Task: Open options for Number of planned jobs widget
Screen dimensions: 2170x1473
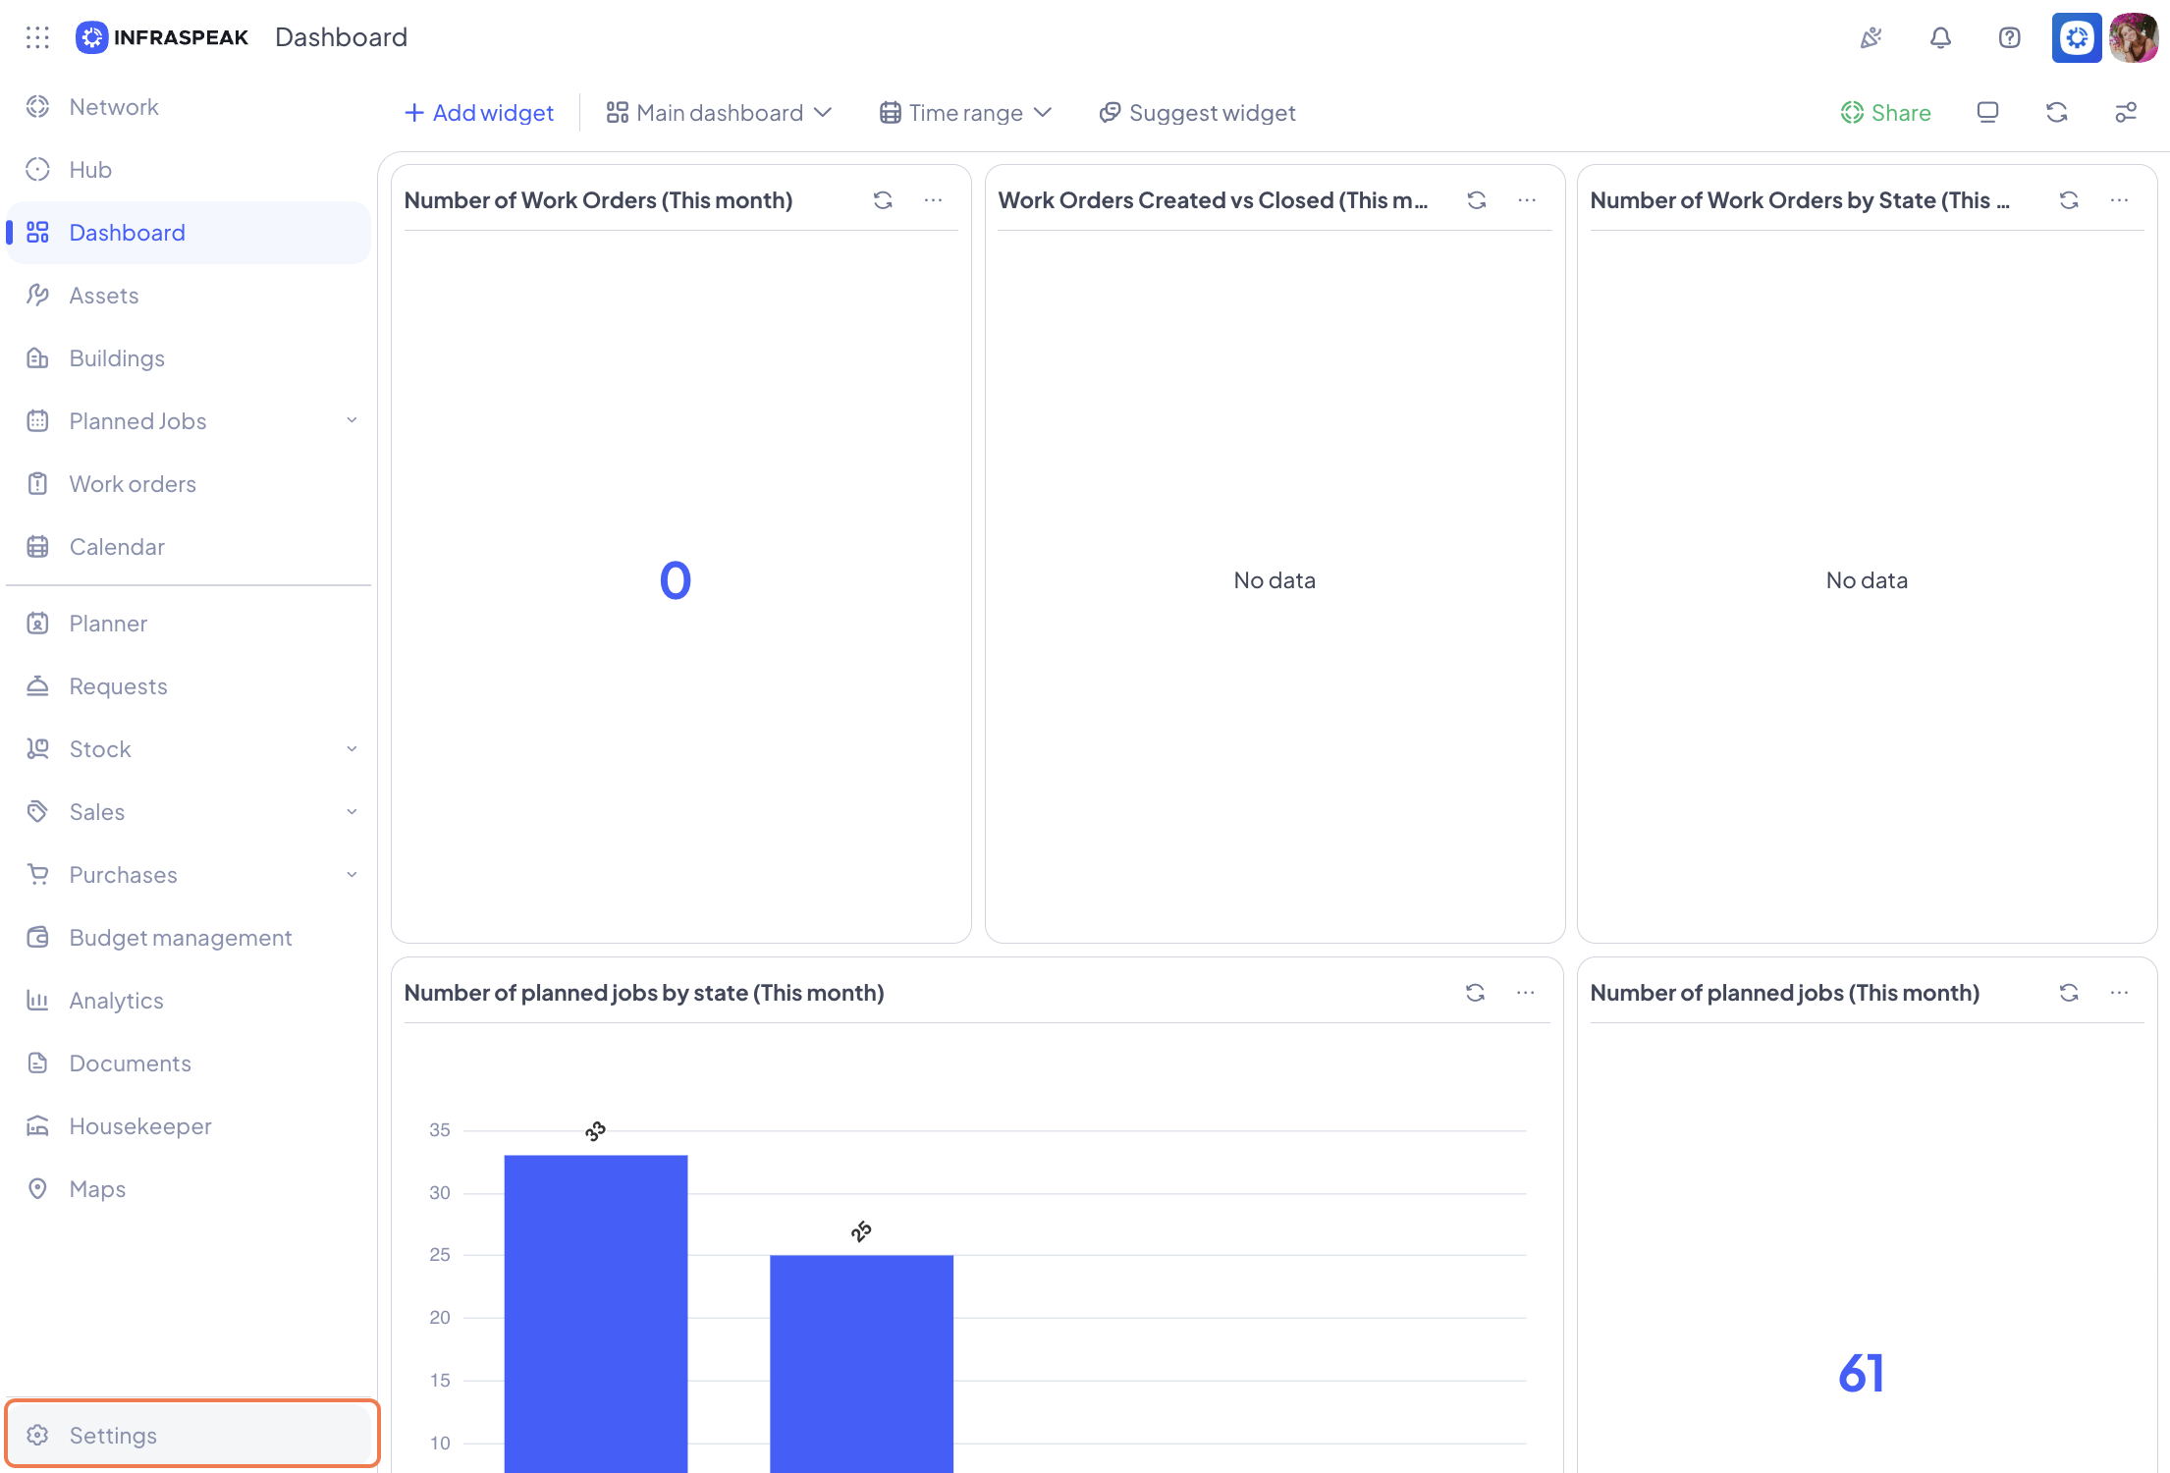Action: pos(2119,993)
